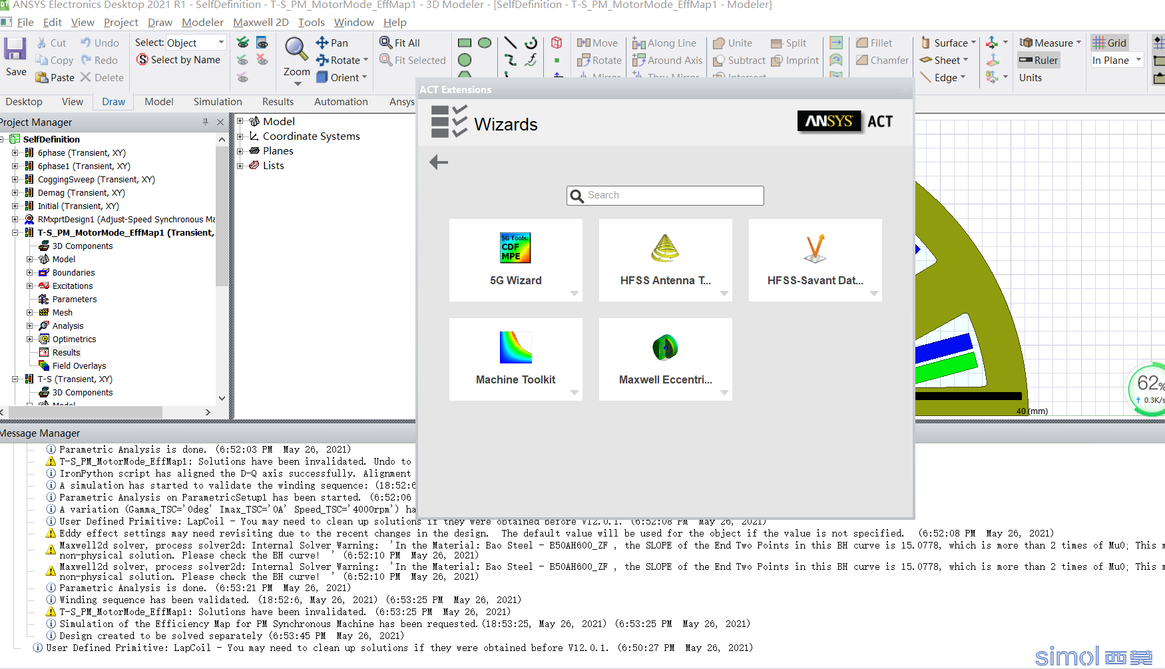Expand the Boundaries node
Screen dimensions: 1165x669
tap(29, 272)
